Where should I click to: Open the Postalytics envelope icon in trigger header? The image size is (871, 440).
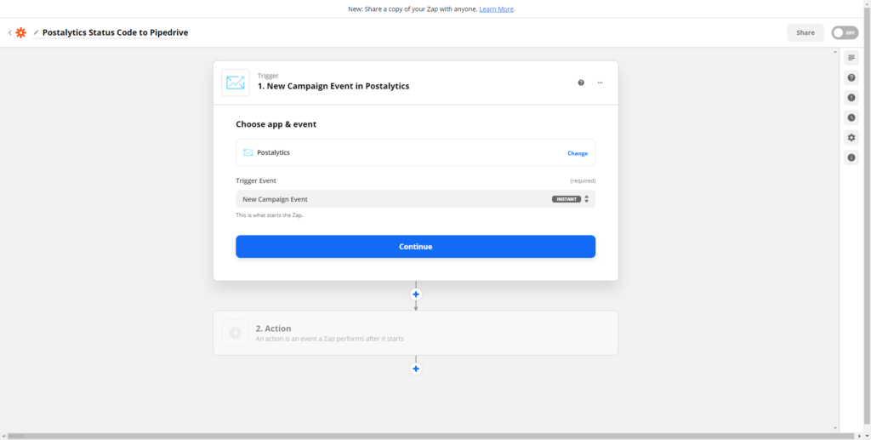236,83
